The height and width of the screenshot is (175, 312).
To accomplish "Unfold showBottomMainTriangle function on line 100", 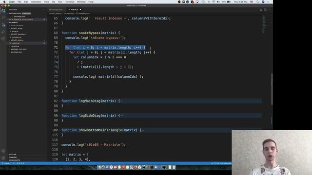I will coord(60,130).
